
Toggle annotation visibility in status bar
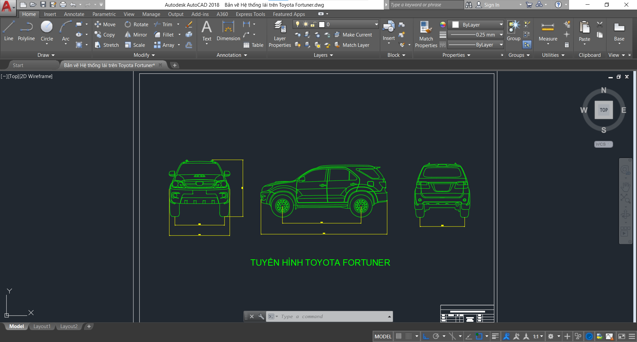pos(506,336)
